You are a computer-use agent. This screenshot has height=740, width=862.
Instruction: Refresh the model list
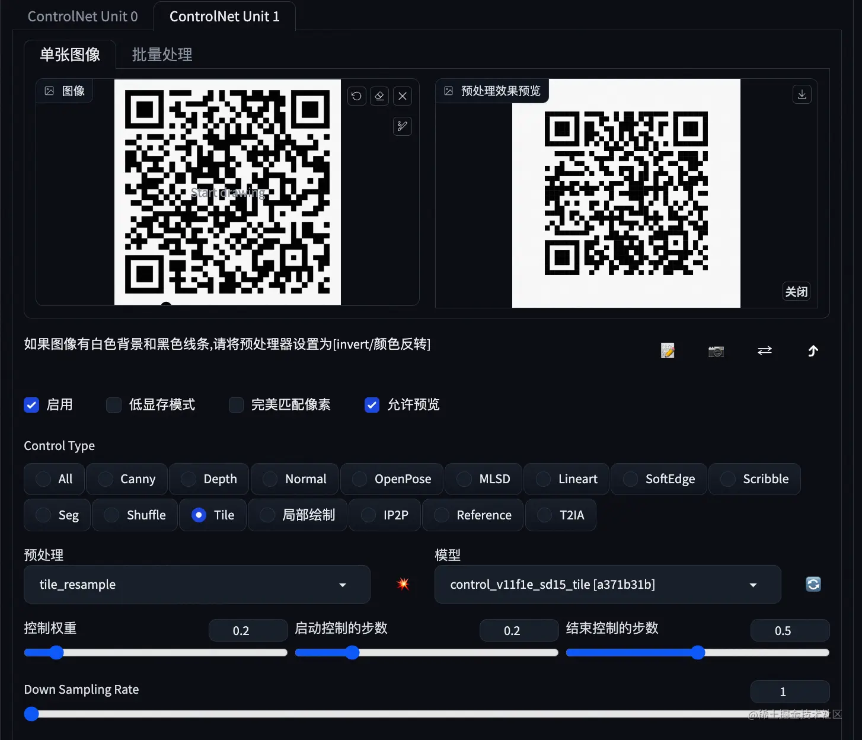[x=813, y=584]
